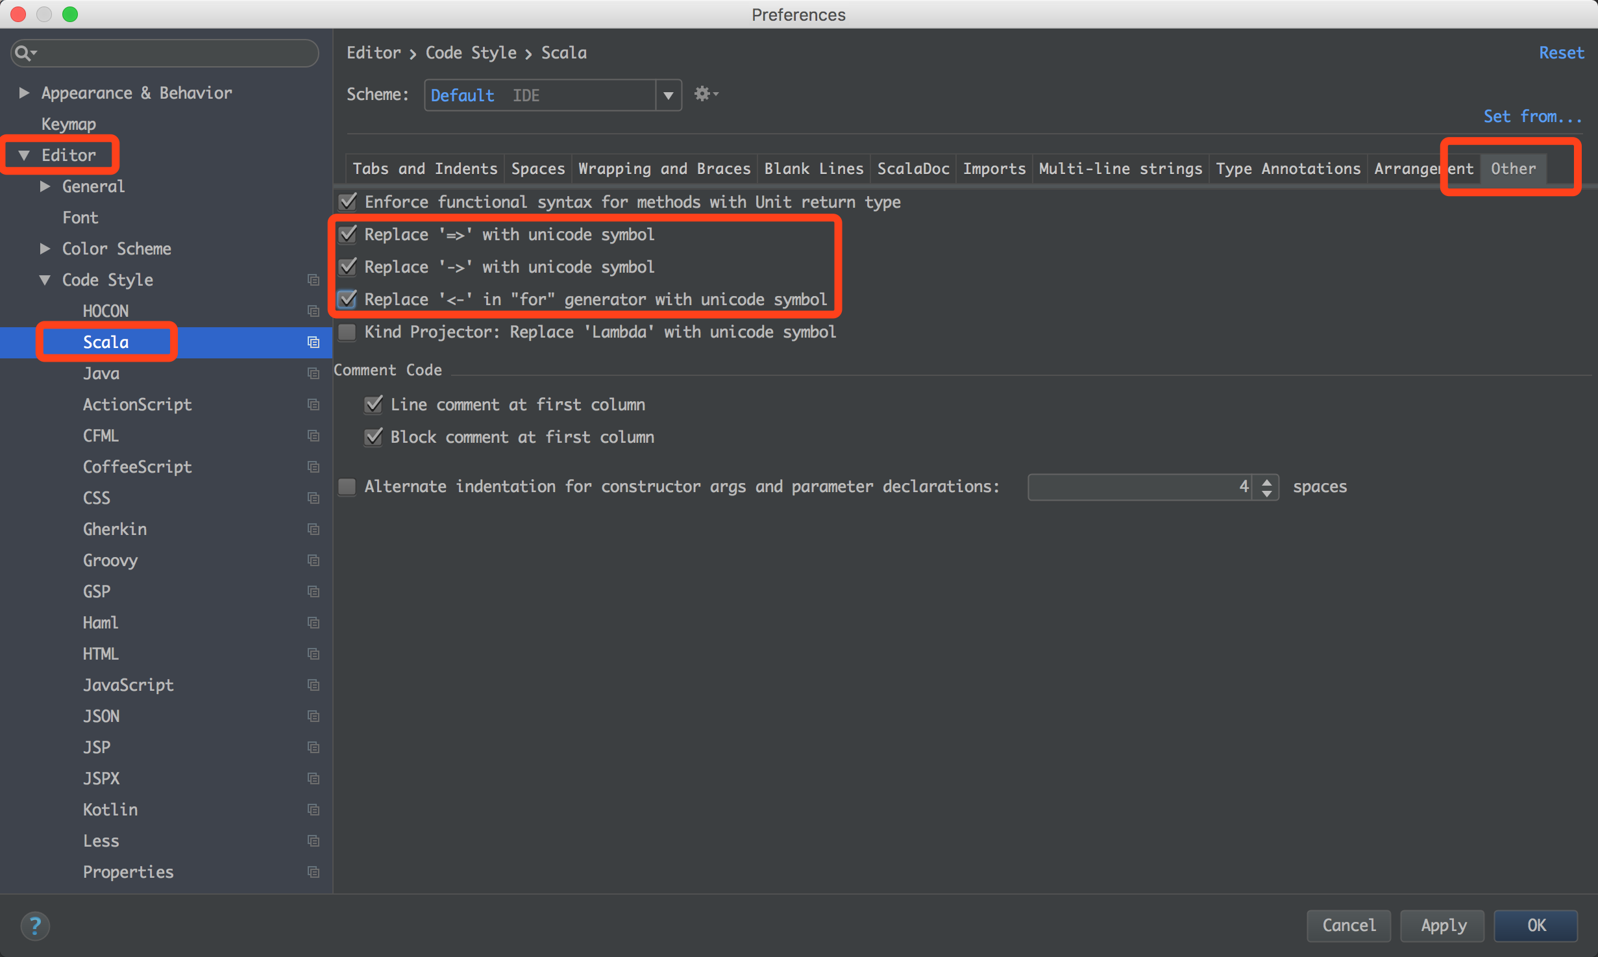Click the CSS copy icon in sidebar
Image resolution: width=1598 pixels, height=957 pixels.
(x=313, y=497)
